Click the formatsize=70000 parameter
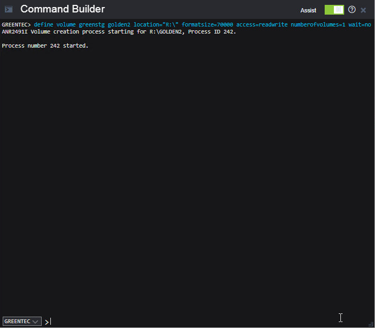The height and width of the screenshot is (328, 375). click(x=207, y=25)
